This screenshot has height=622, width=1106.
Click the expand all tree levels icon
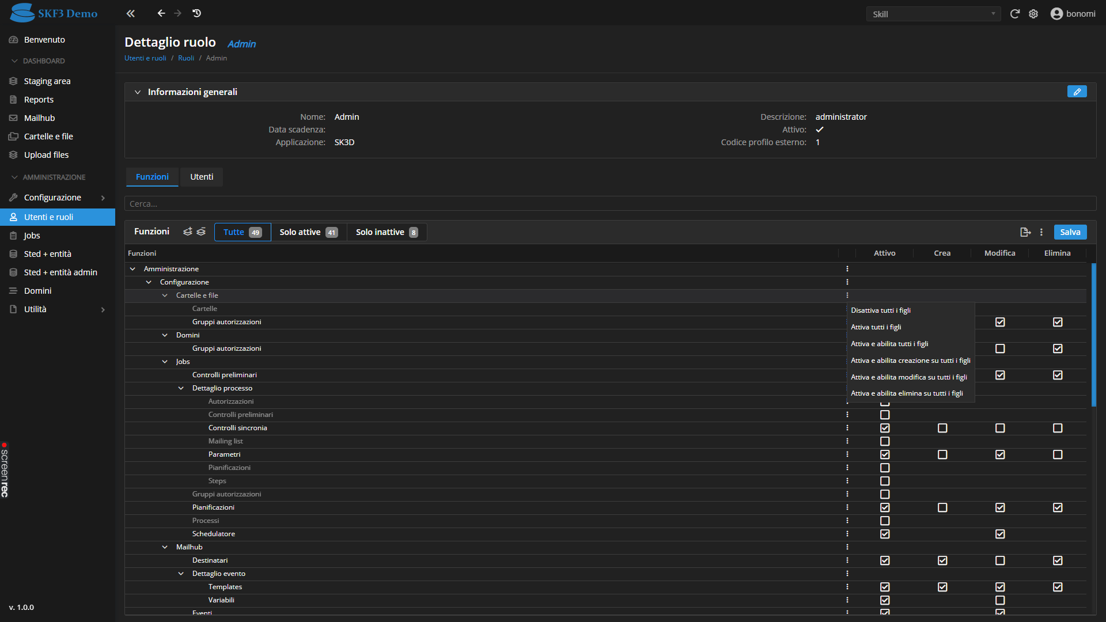tap(188, 232)
